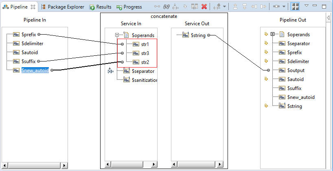Click the chain-link Indexed Mapping icon
333x171 pixels.
point(166,7)
